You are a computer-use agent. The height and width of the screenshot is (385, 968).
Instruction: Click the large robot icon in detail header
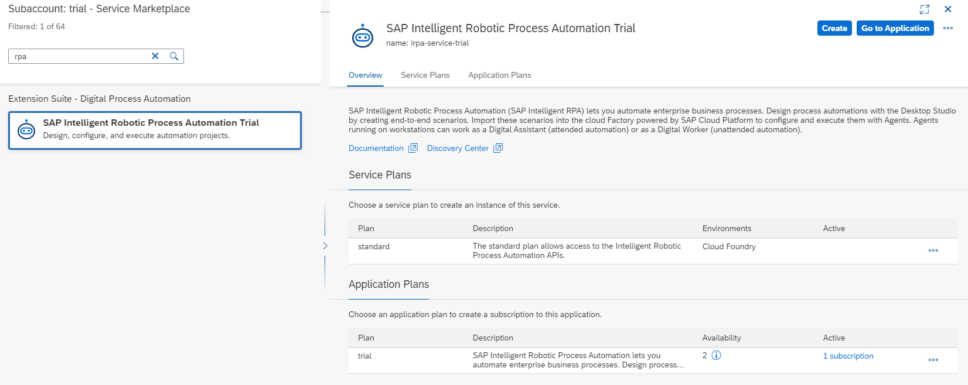pos(363,36)
